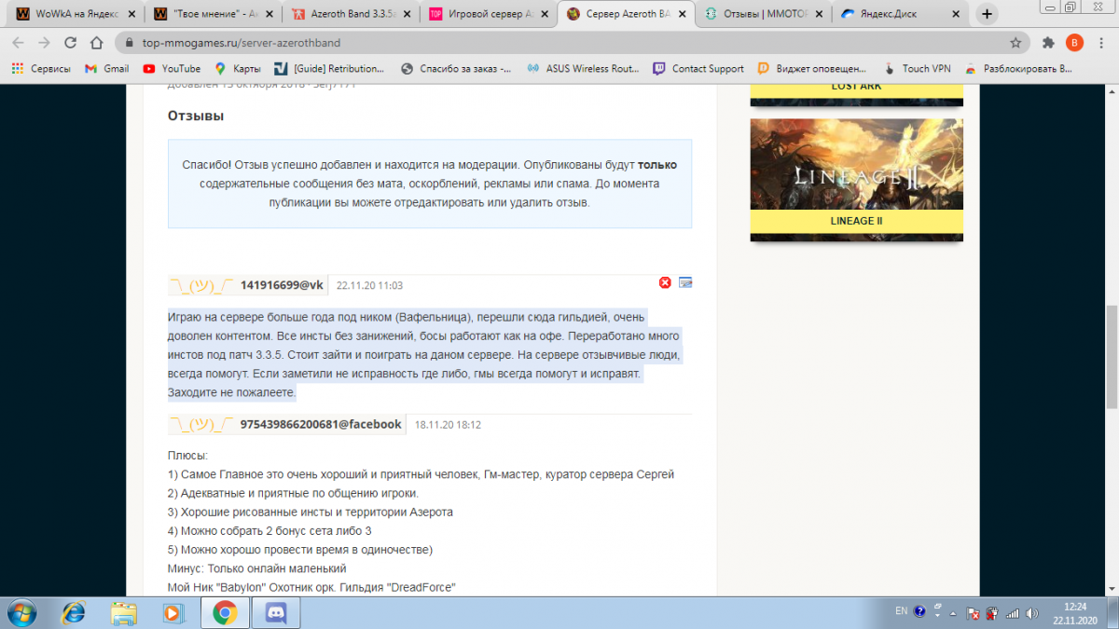Reload the page

[x=70, y=43]
